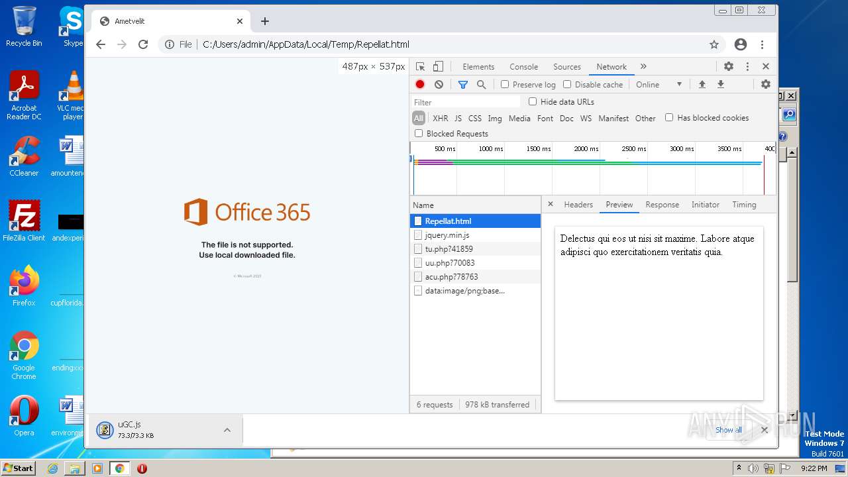
Task: Open the Headers tab
Action: click(x=578, y=204)
